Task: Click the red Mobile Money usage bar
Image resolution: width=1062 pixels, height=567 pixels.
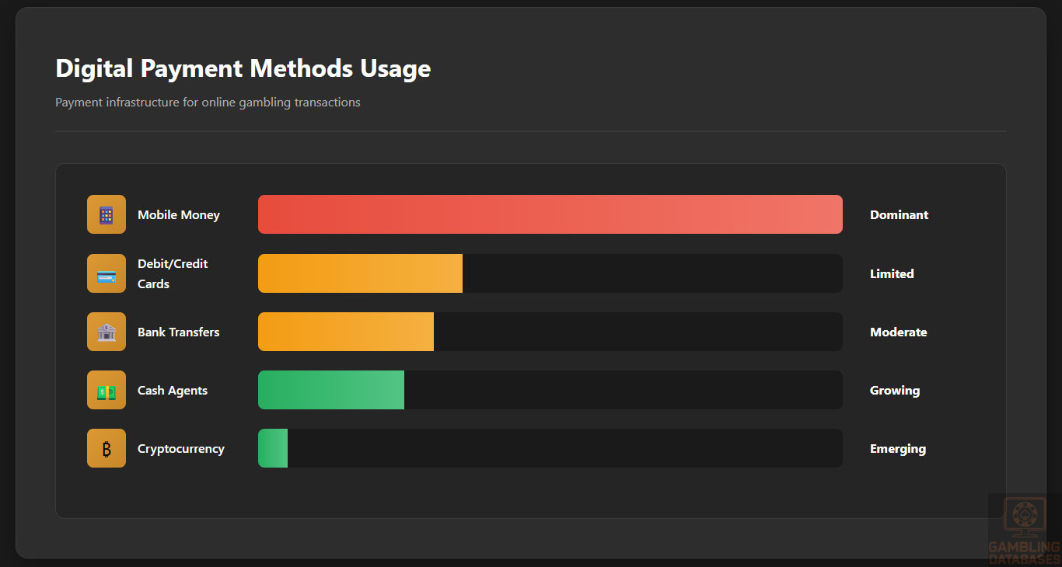Action: tap(550, 215)
